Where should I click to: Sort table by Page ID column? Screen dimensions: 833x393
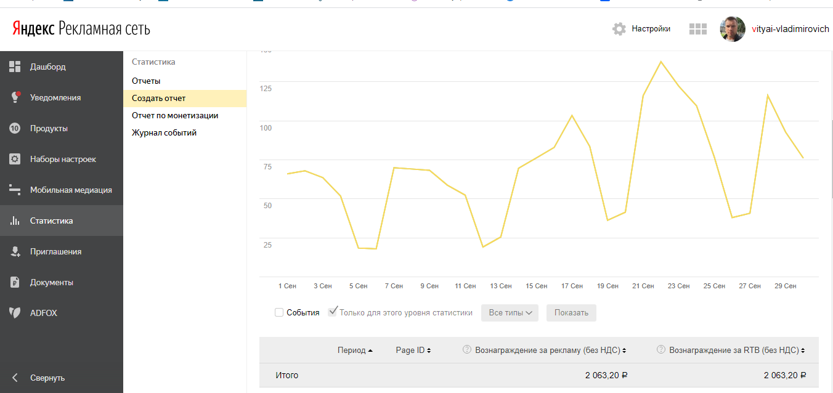(413, 350)
